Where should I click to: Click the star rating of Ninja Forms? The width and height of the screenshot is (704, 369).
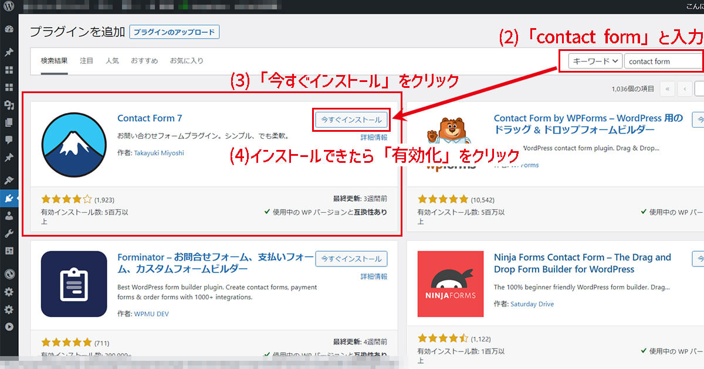tap(443, 338)
